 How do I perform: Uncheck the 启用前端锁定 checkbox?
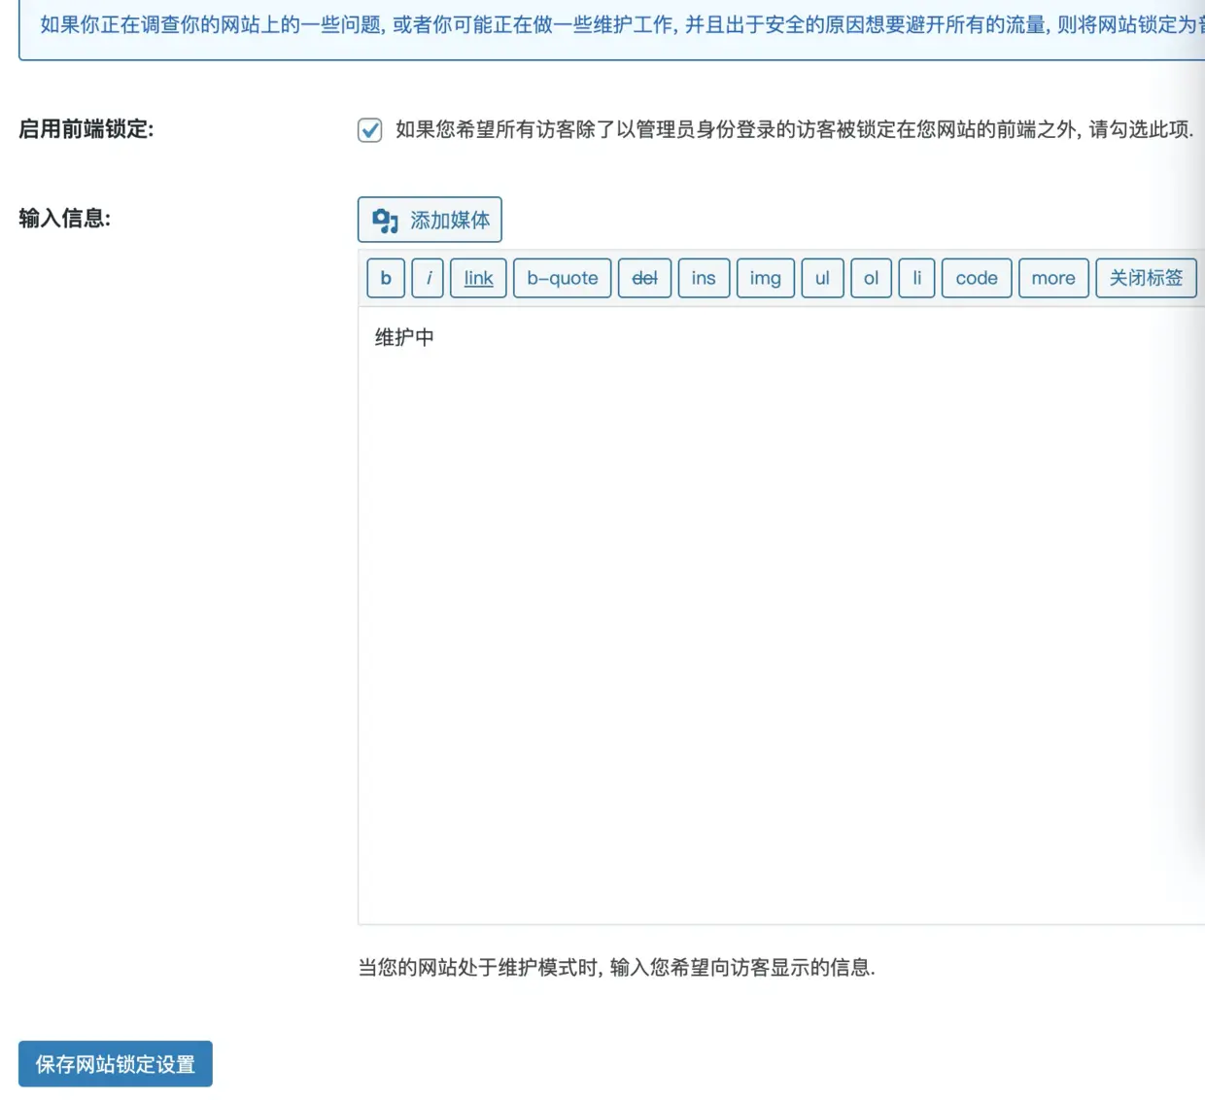click(369, 130)
